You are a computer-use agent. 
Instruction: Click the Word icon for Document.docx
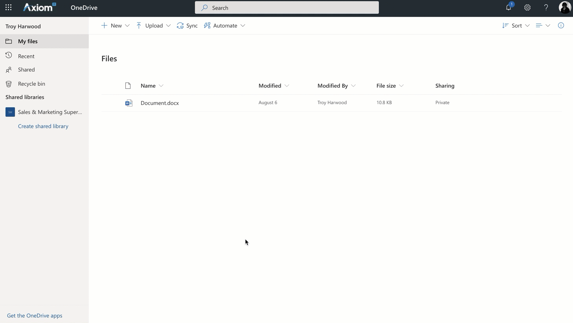click(x=129, y=103)
